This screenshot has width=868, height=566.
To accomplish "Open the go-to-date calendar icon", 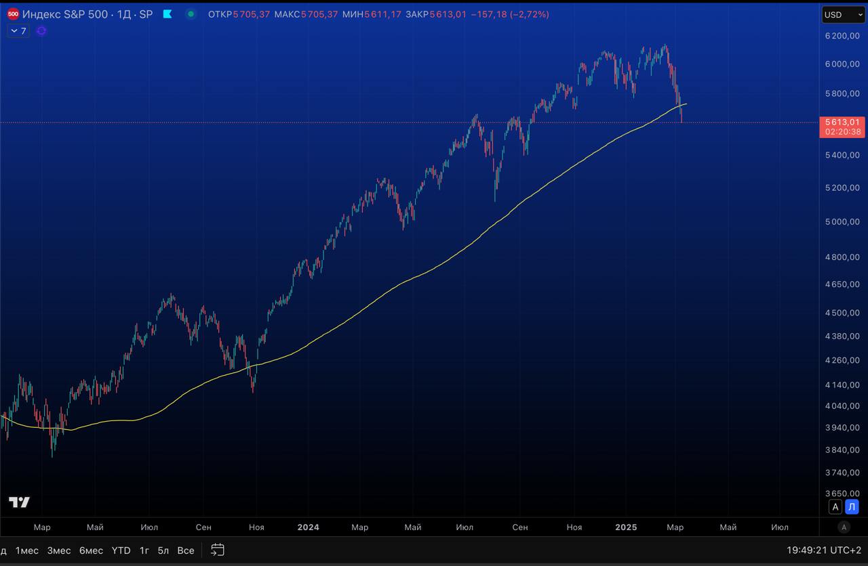I will (x=218, y=550).
